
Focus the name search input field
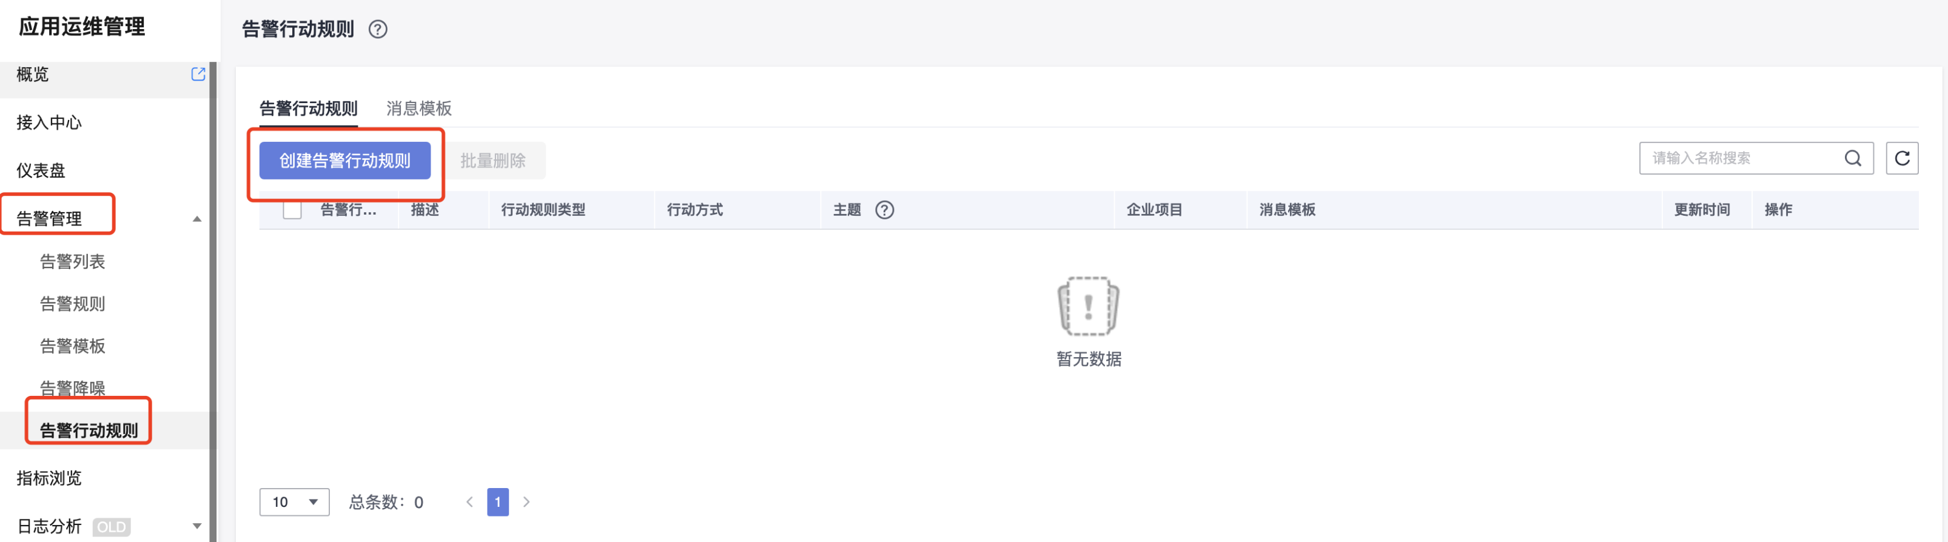click(1739, 158)
